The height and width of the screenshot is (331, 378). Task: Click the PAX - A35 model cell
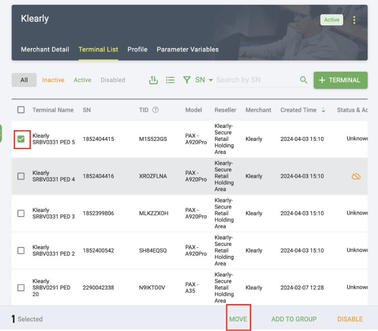click(191, 288)
